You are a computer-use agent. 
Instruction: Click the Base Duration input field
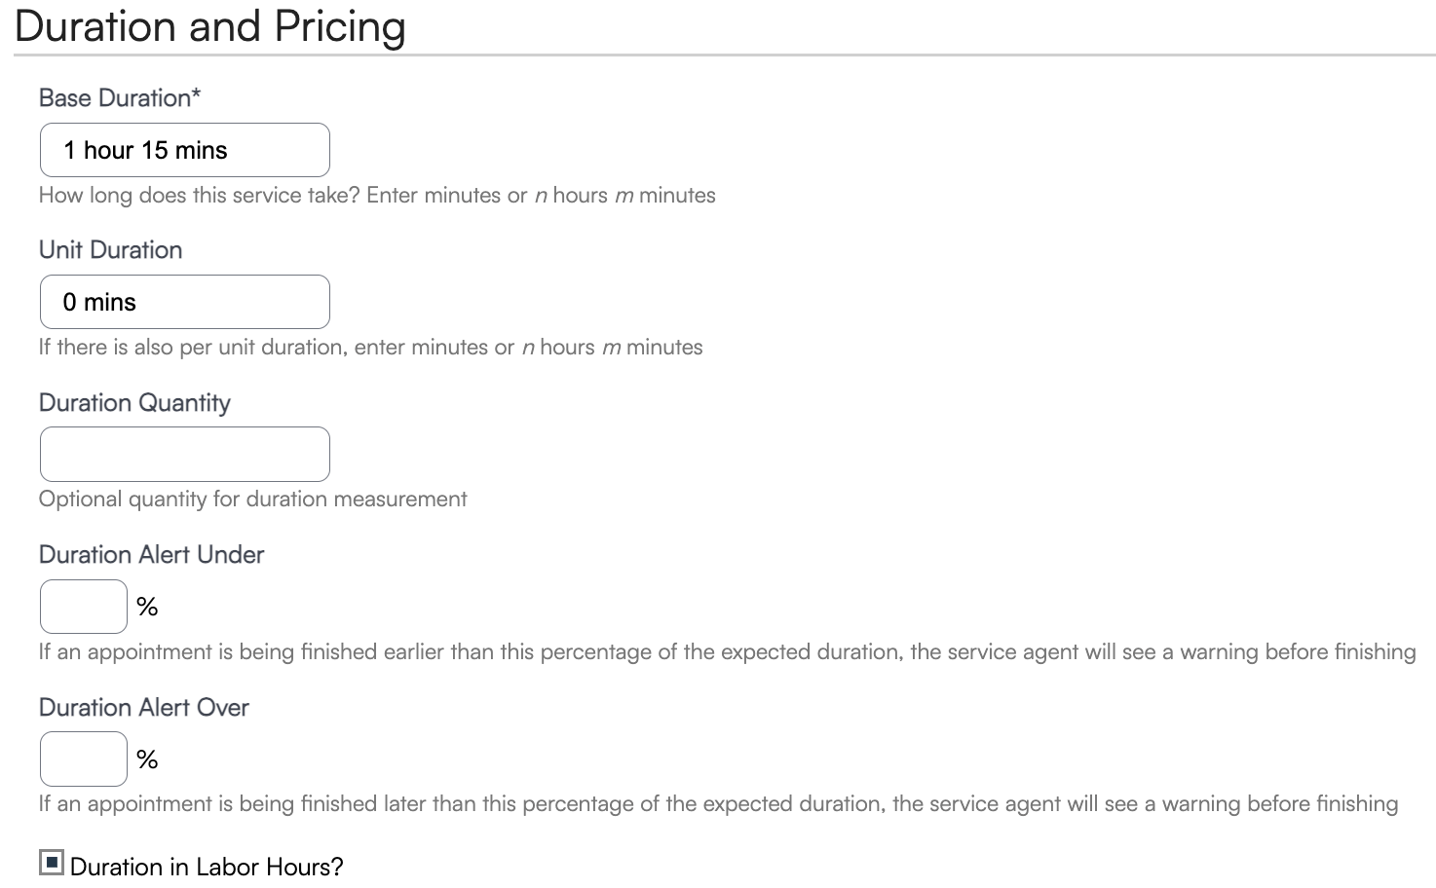tap(184, 150)
